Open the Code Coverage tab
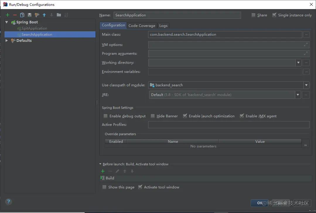This screenshot has width=316, height=213. 142,25
